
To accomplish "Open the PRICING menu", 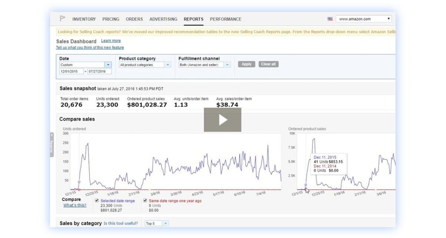I will pyautogui.click(x=111, y=19).
